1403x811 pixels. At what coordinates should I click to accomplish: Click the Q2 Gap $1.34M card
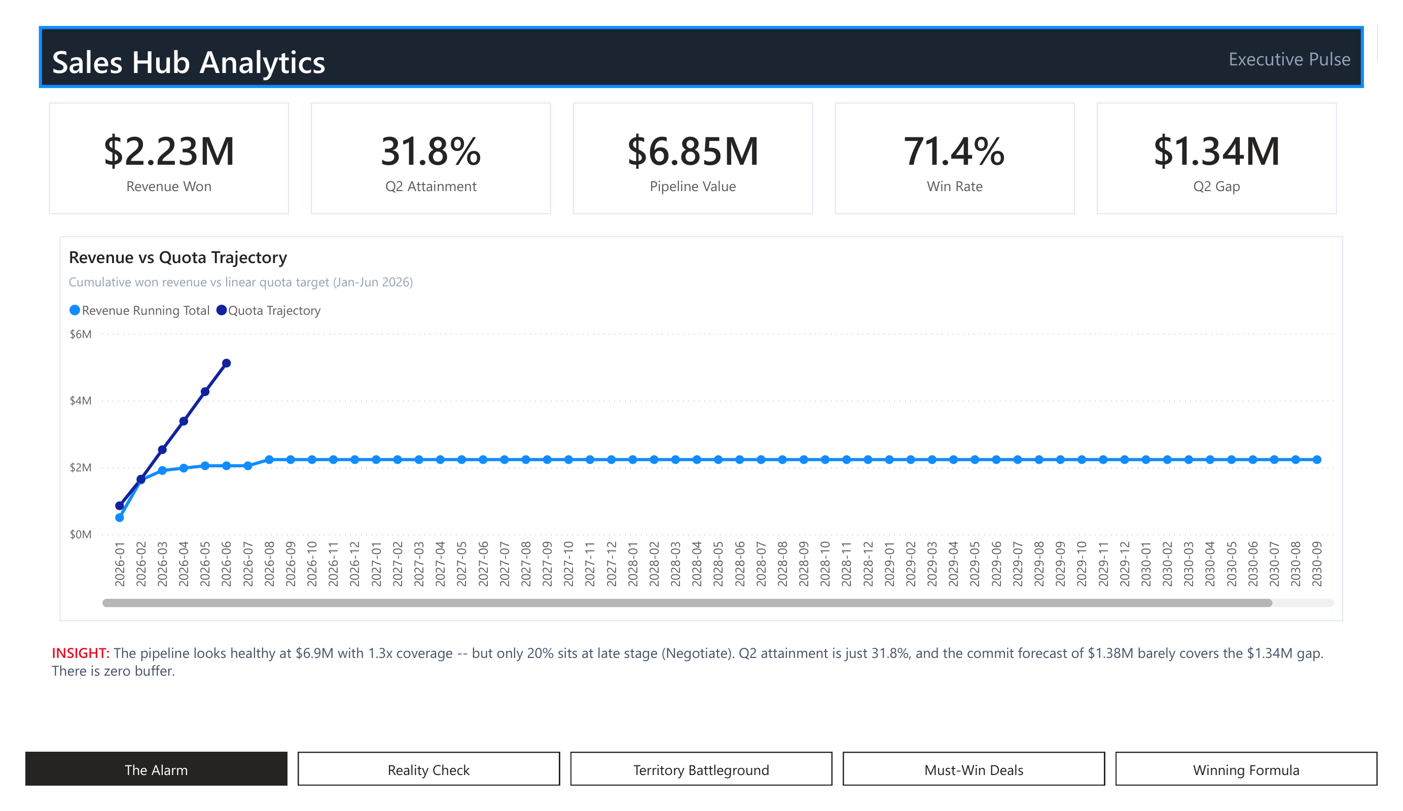1216,158
